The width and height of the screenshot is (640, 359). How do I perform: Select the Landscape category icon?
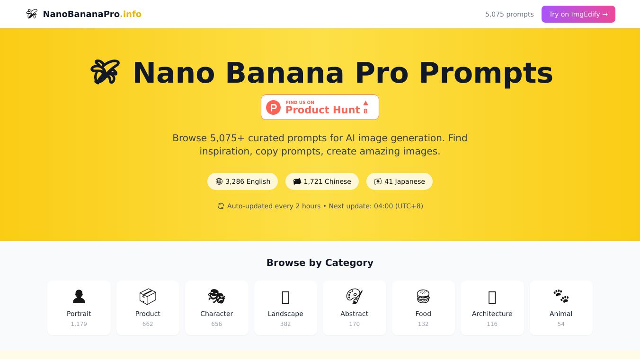[x=285, y=297]
